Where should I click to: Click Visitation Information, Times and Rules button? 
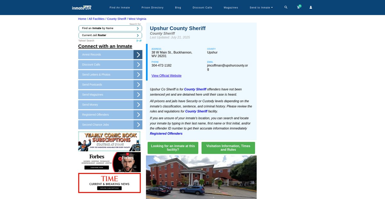228,148
